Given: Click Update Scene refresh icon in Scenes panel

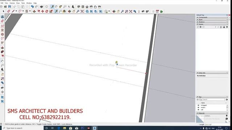Looking at the screenshot, I should (x=198, y=27).
